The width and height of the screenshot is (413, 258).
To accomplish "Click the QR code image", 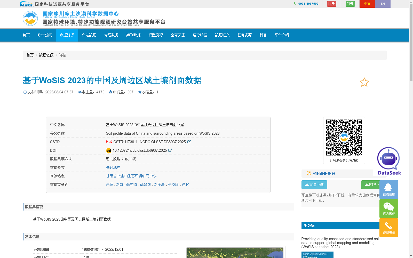I will [x=344, y=138].
